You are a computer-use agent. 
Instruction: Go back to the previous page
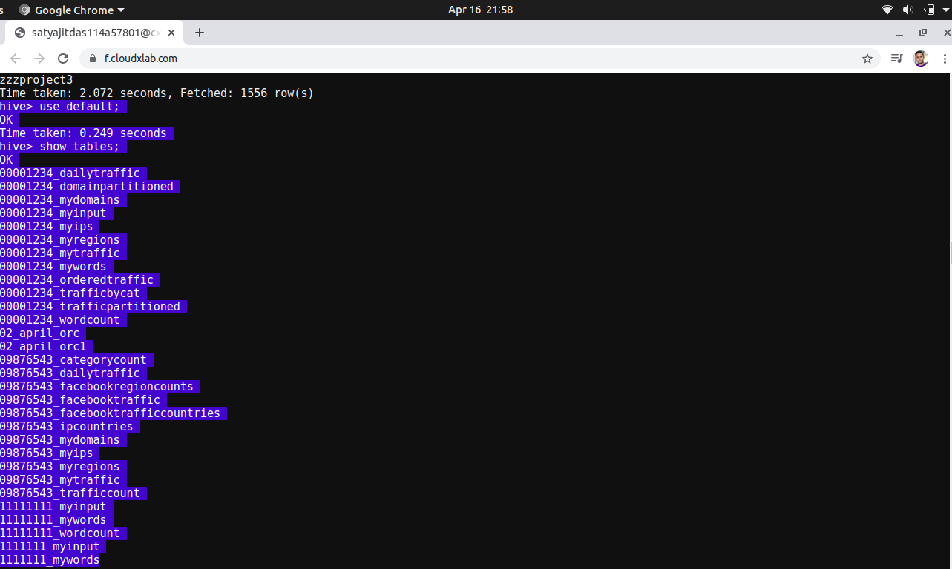point(16,59)
